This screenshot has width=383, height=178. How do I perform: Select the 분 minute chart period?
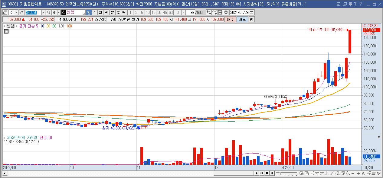click(x=112, y=12)
